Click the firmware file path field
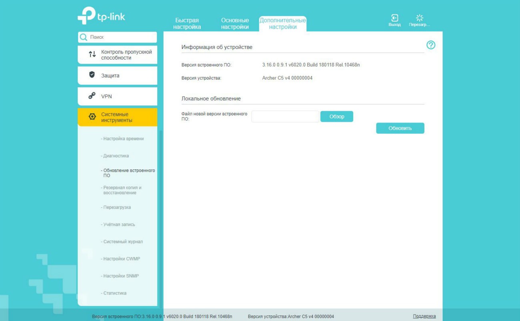The width and height of the screenshot is (520, 321). point(285,116)
